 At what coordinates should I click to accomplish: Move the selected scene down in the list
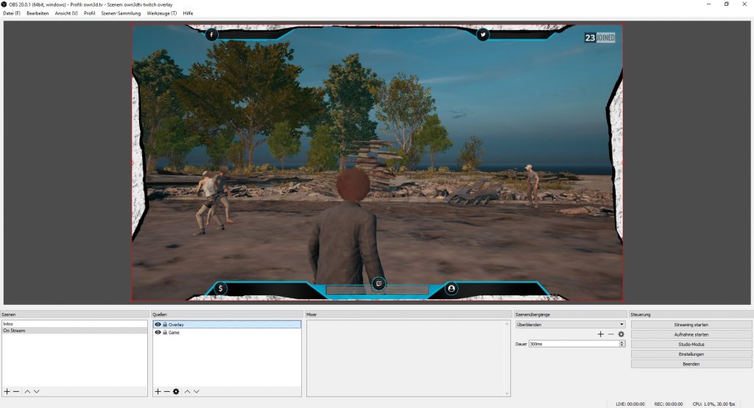pyautogui.click(x=36, y=391)
